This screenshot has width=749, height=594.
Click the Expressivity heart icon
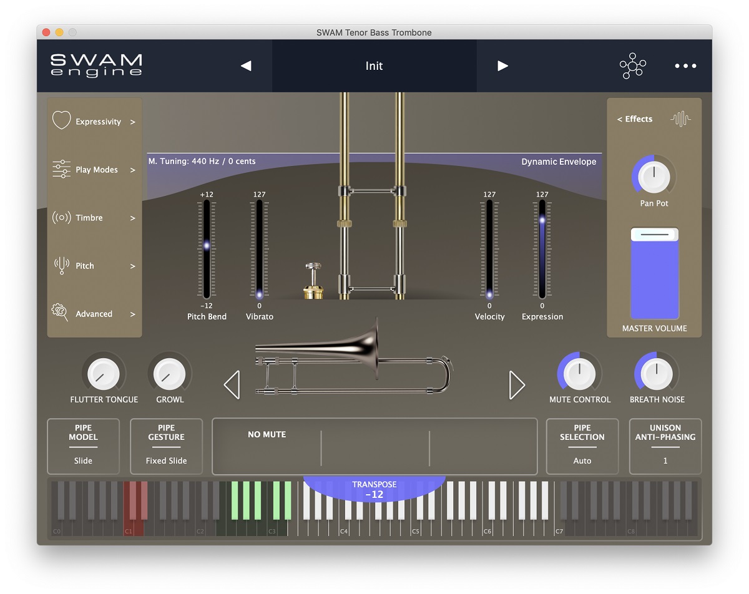(x=61, y=120)
